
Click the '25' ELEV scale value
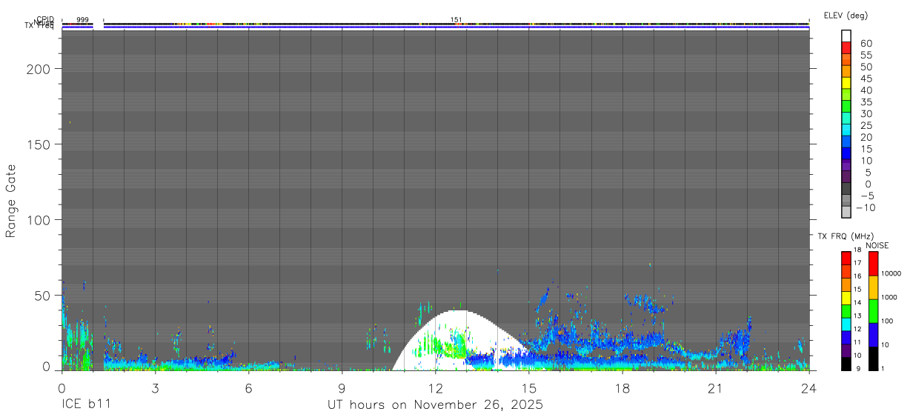[867, 125]
